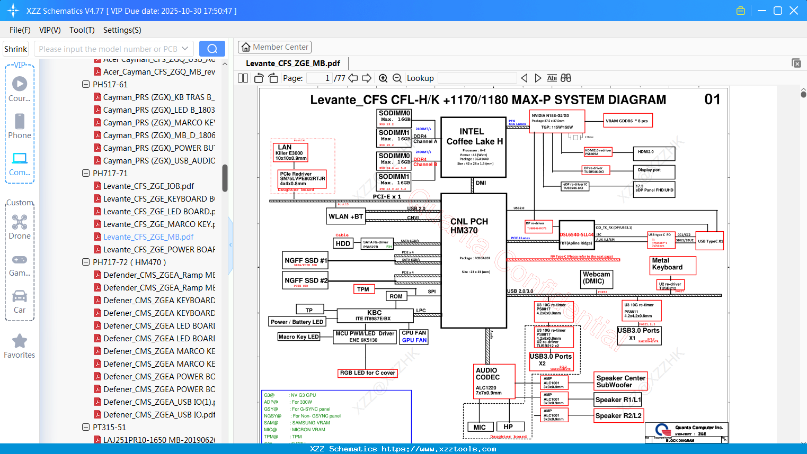
Task: Select the Levante_CFS_ZGE_MB.pdf document tab
Action: (293, 63)
